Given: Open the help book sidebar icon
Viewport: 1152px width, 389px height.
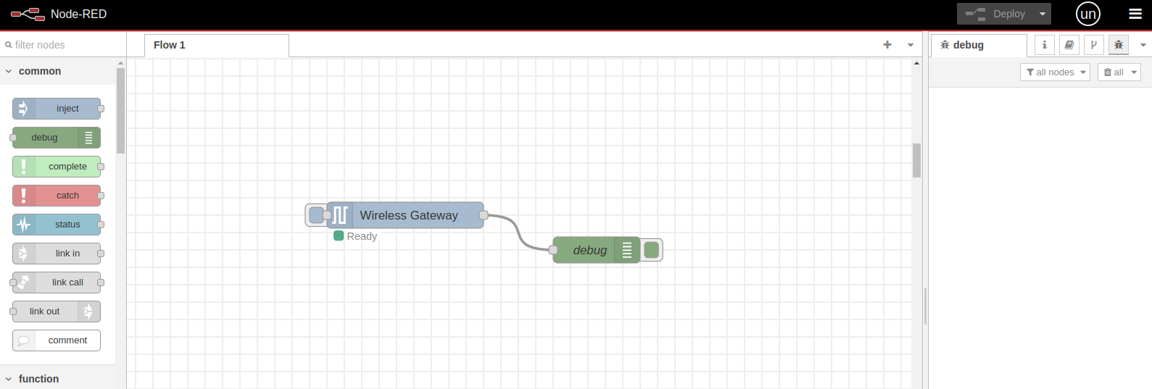Looking at the screenshot, I should (1069, 45).
